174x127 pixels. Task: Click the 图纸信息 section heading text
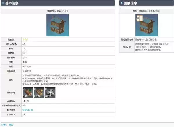pos(131,3)
